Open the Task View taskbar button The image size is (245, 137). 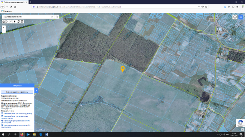click(x=15, y=135)
